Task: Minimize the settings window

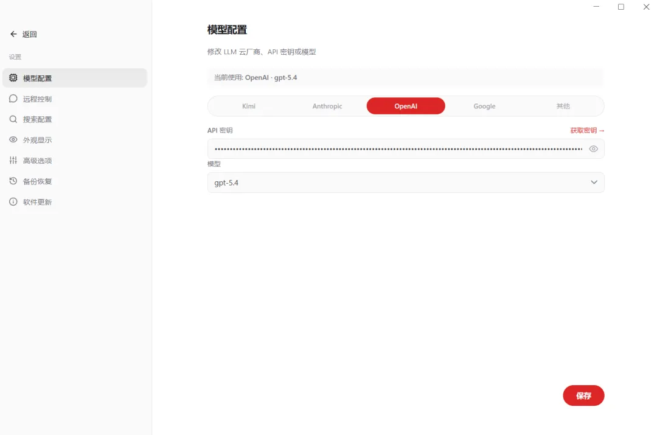Action: coord(596,7)
